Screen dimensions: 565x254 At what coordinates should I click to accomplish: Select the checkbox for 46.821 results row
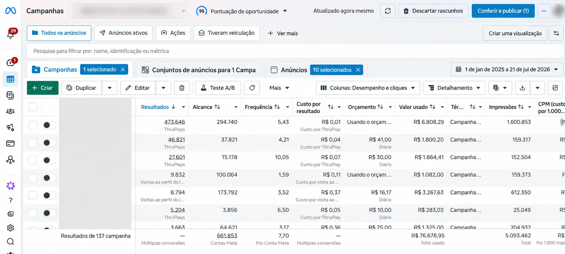point(33,143)
